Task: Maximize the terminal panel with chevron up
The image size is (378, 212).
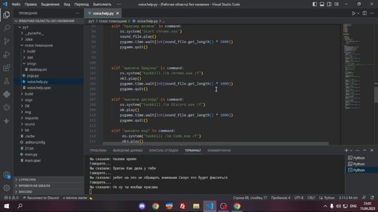Action: tap(364, 150)
